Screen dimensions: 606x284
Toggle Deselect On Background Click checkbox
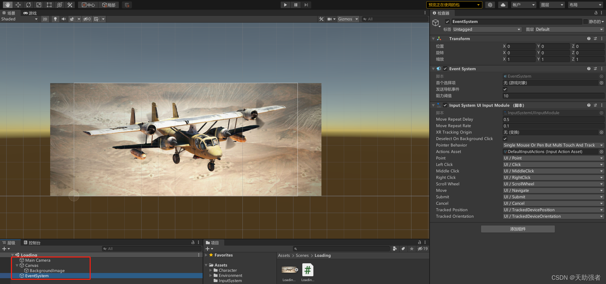tap(505, 139)
